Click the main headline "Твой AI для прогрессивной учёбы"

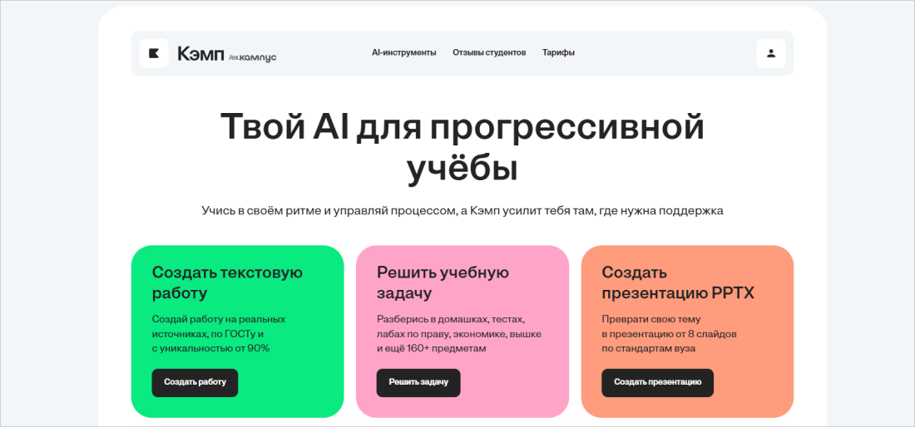click(x=462, y=147)
